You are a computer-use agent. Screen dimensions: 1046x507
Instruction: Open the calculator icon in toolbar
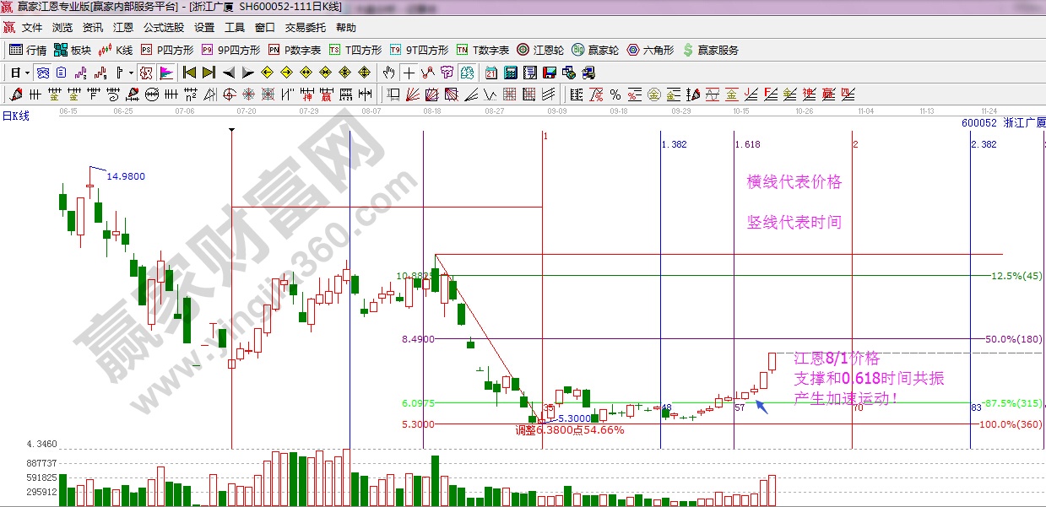[511, 73]
